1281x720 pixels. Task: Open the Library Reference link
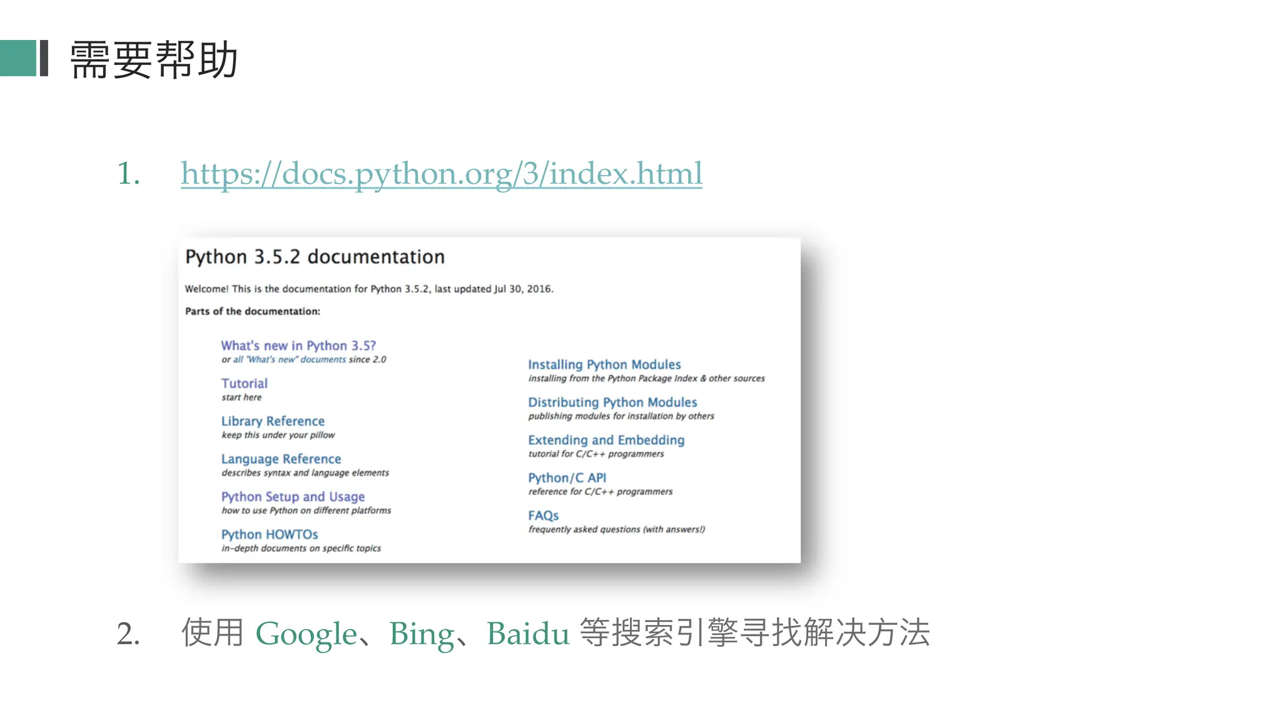[273, 421]
